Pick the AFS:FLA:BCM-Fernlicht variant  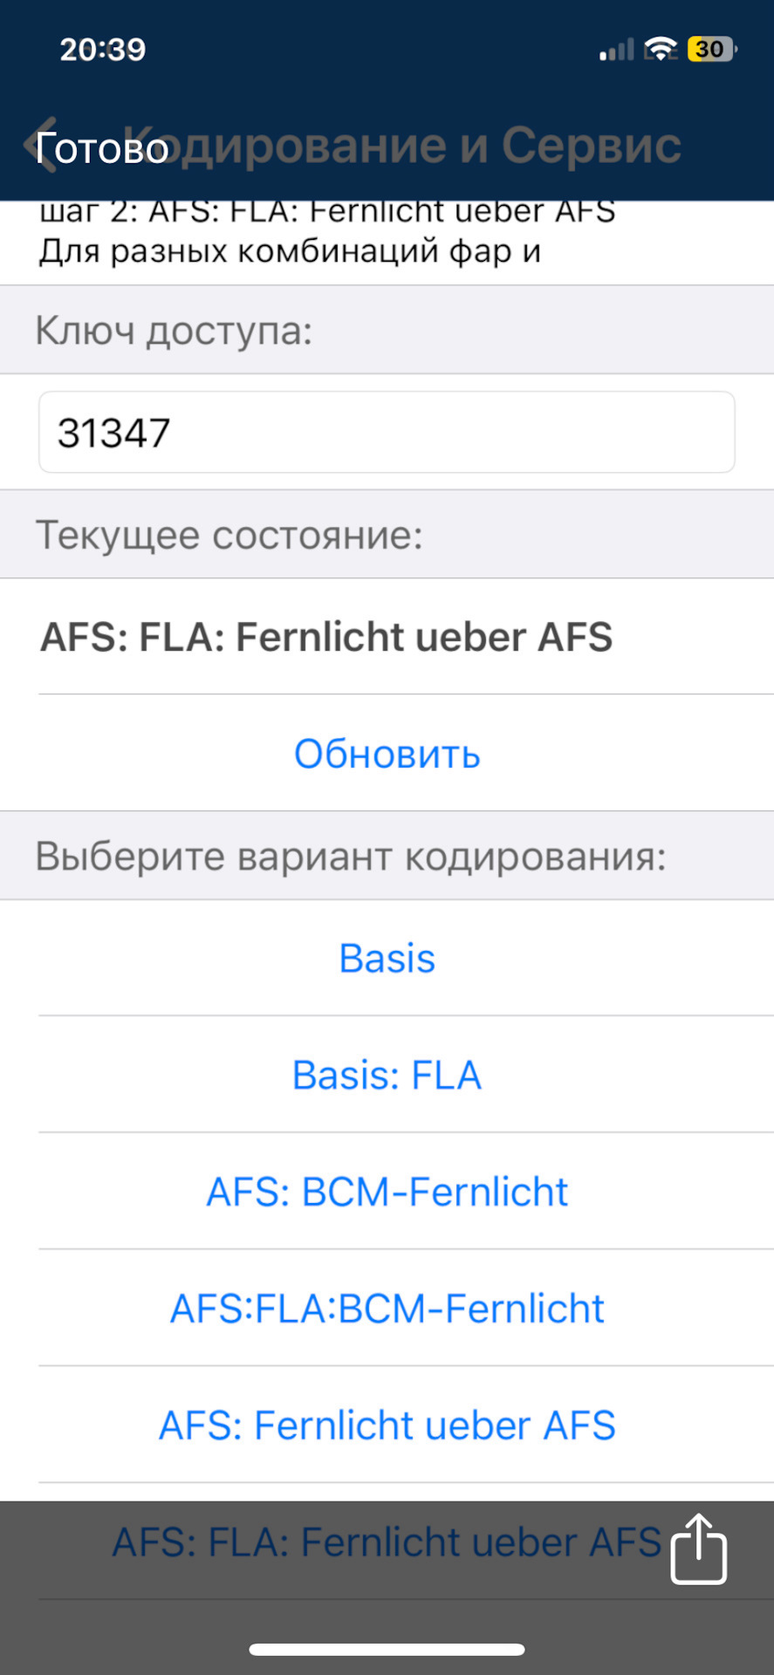[x=387, y=1309]
